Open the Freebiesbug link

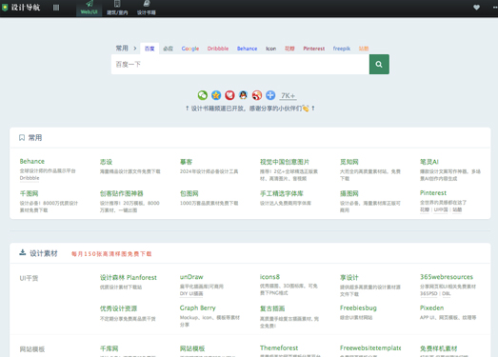358,307
